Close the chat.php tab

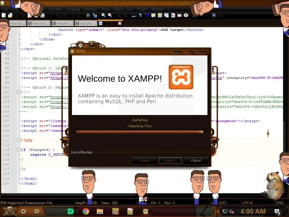tap(71, 23)
